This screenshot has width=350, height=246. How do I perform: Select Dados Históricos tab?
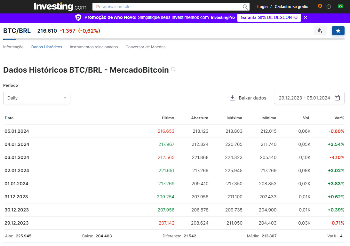click(47, 47)
